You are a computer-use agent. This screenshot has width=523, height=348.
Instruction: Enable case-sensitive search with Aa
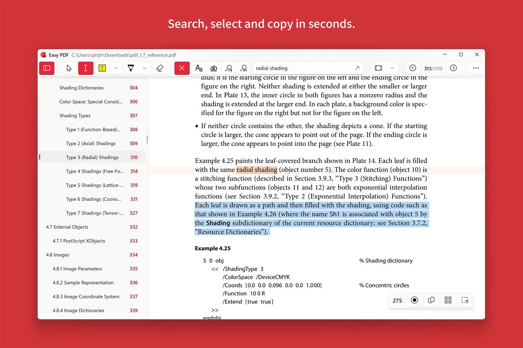pos(199,68)
